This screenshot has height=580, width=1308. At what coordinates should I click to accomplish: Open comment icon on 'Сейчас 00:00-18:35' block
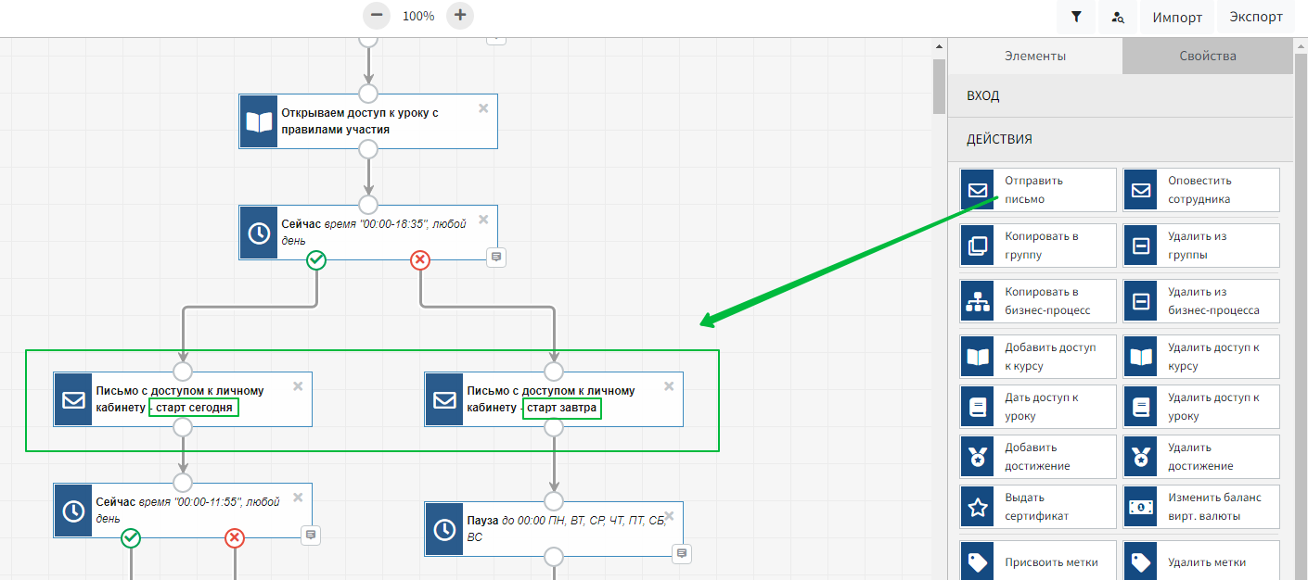point(496,256)
